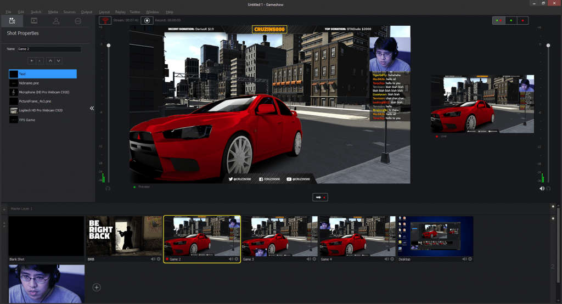562x304 pixels.
Task: Open the File menu
Action: (8, 12)
